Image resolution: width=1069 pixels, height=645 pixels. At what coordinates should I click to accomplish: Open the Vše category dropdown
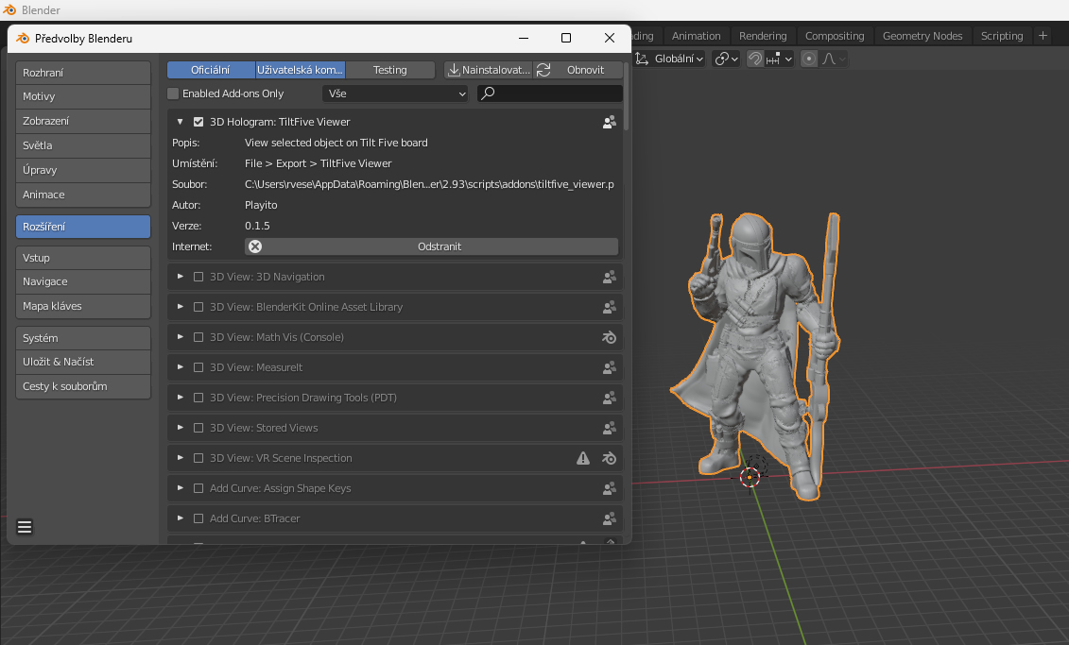pyautogui.click(x=395, y=93)
